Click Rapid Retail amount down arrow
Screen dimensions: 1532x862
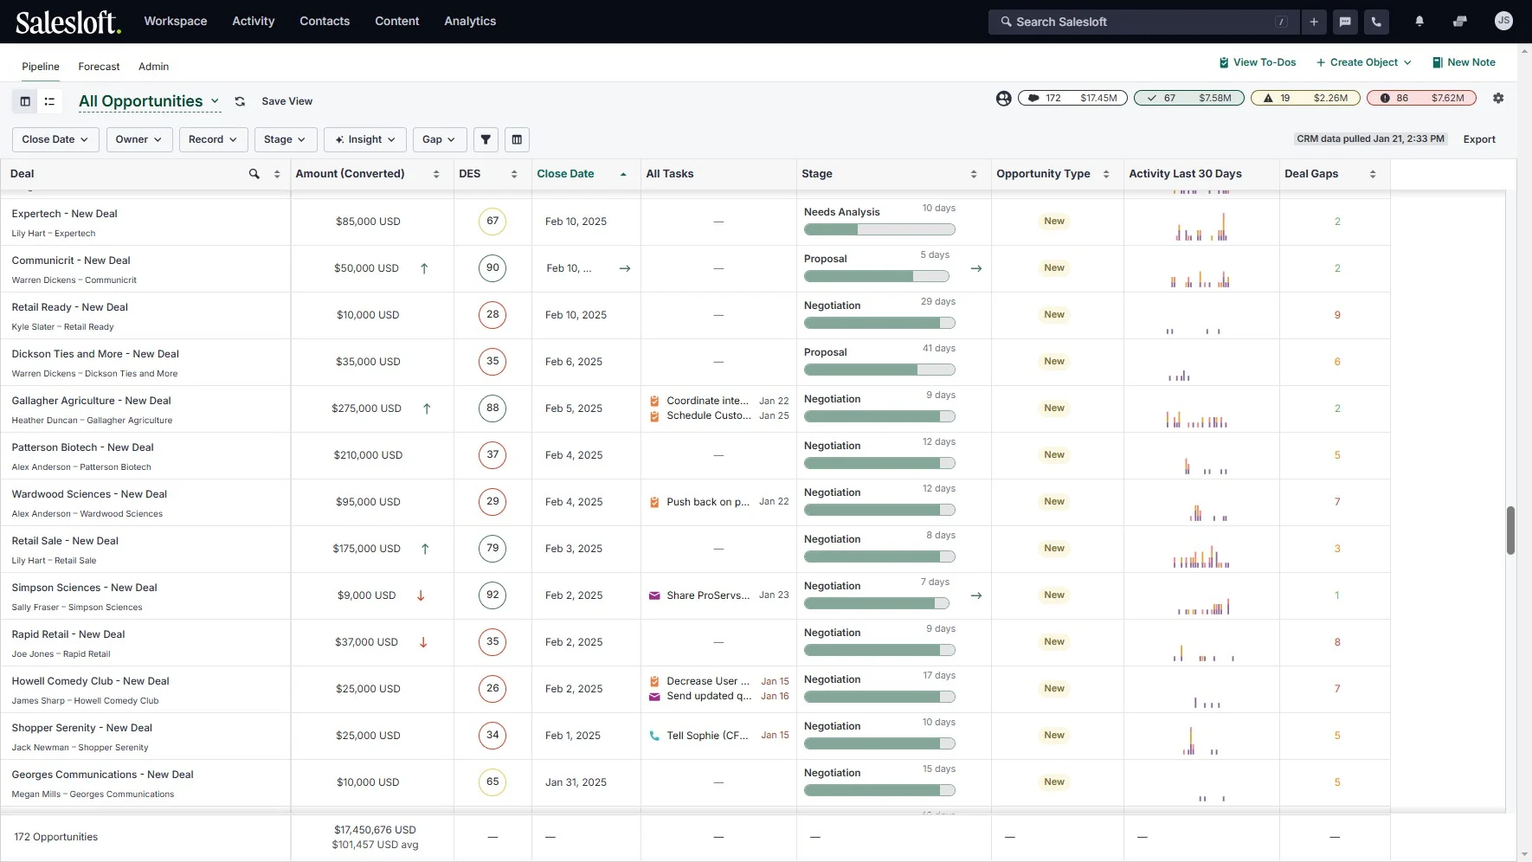click(x=423, y=642)
